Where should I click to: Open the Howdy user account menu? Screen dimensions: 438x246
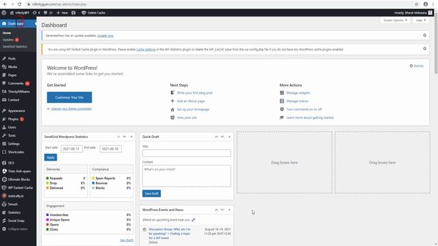click(x=413, y=12)
